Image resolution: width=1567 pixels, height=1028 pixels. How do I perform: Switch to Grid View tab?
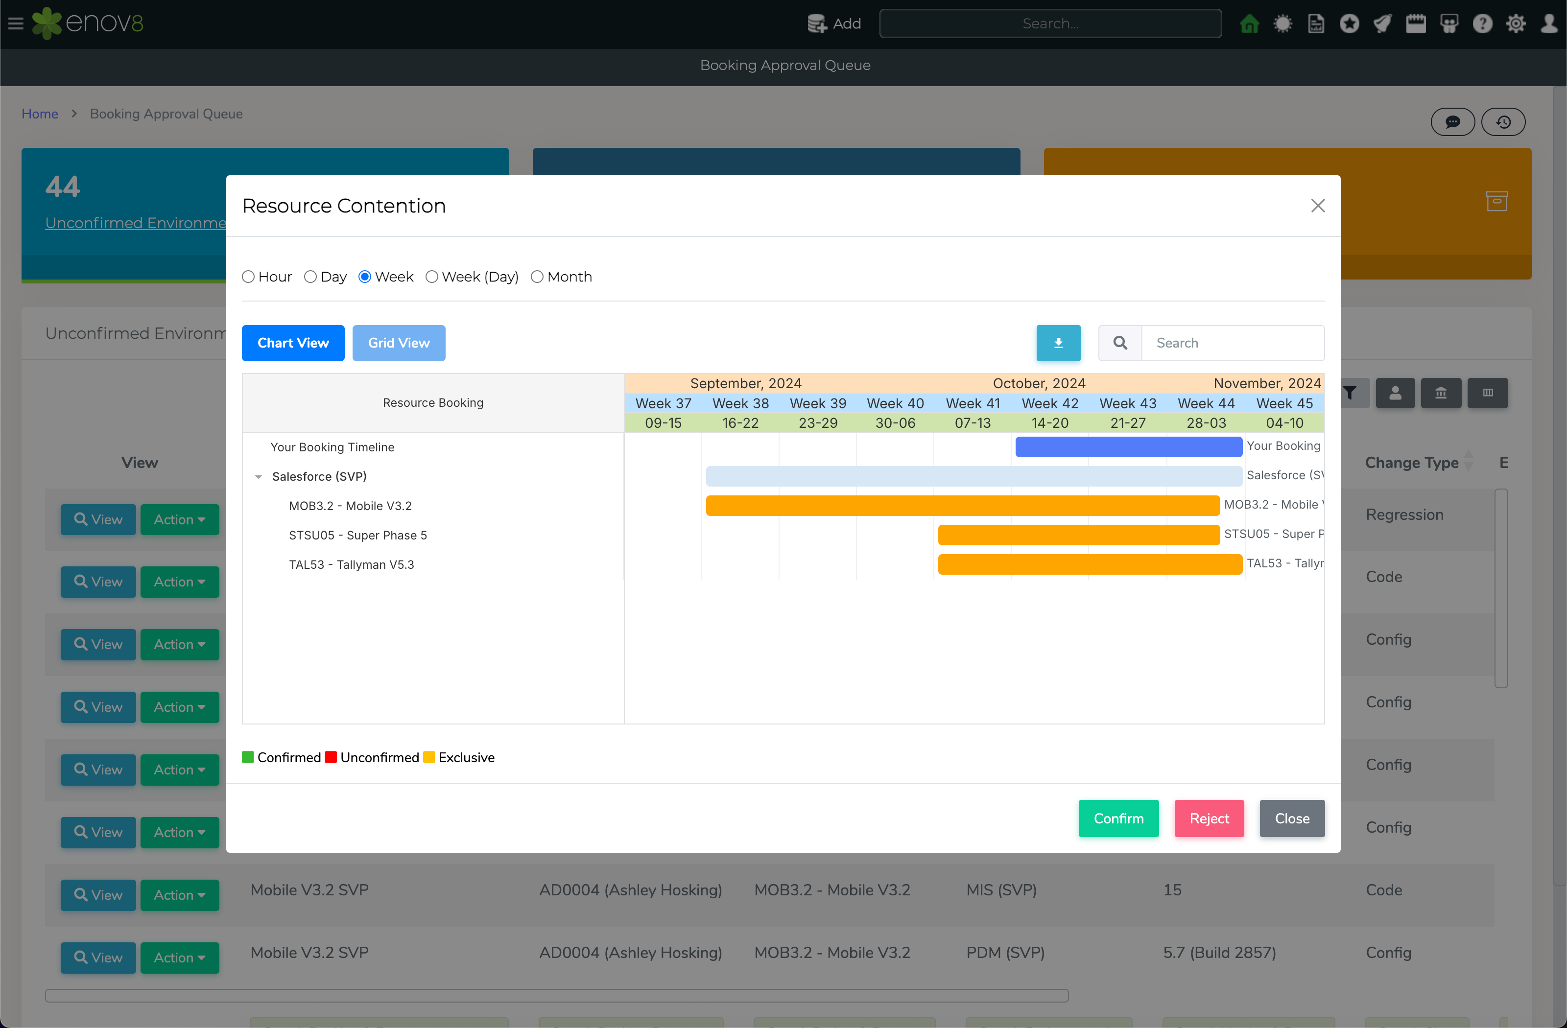pos(398,343)
